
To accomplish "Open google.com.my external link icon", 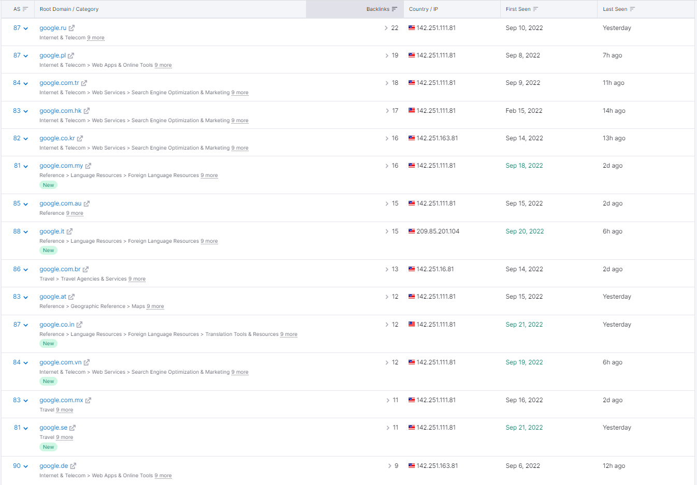I will click(88, 166).
